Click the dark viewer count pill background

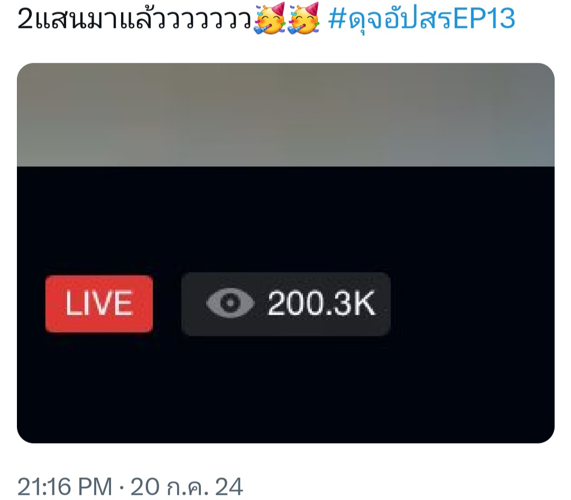[x=285, y=304]
